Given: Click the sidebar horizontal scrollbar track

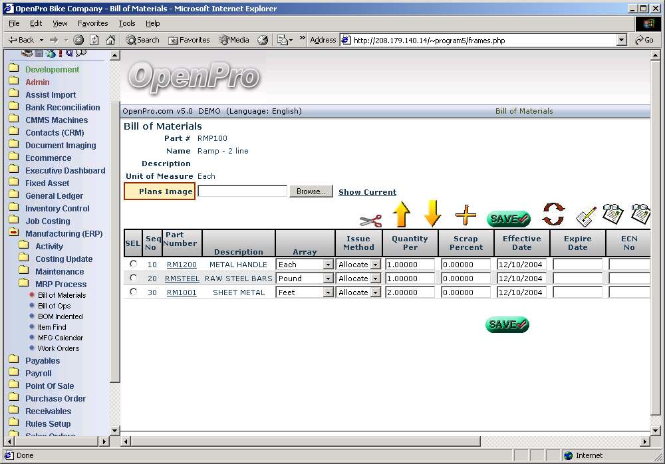Looking at the screenshot, I should 57,441.
